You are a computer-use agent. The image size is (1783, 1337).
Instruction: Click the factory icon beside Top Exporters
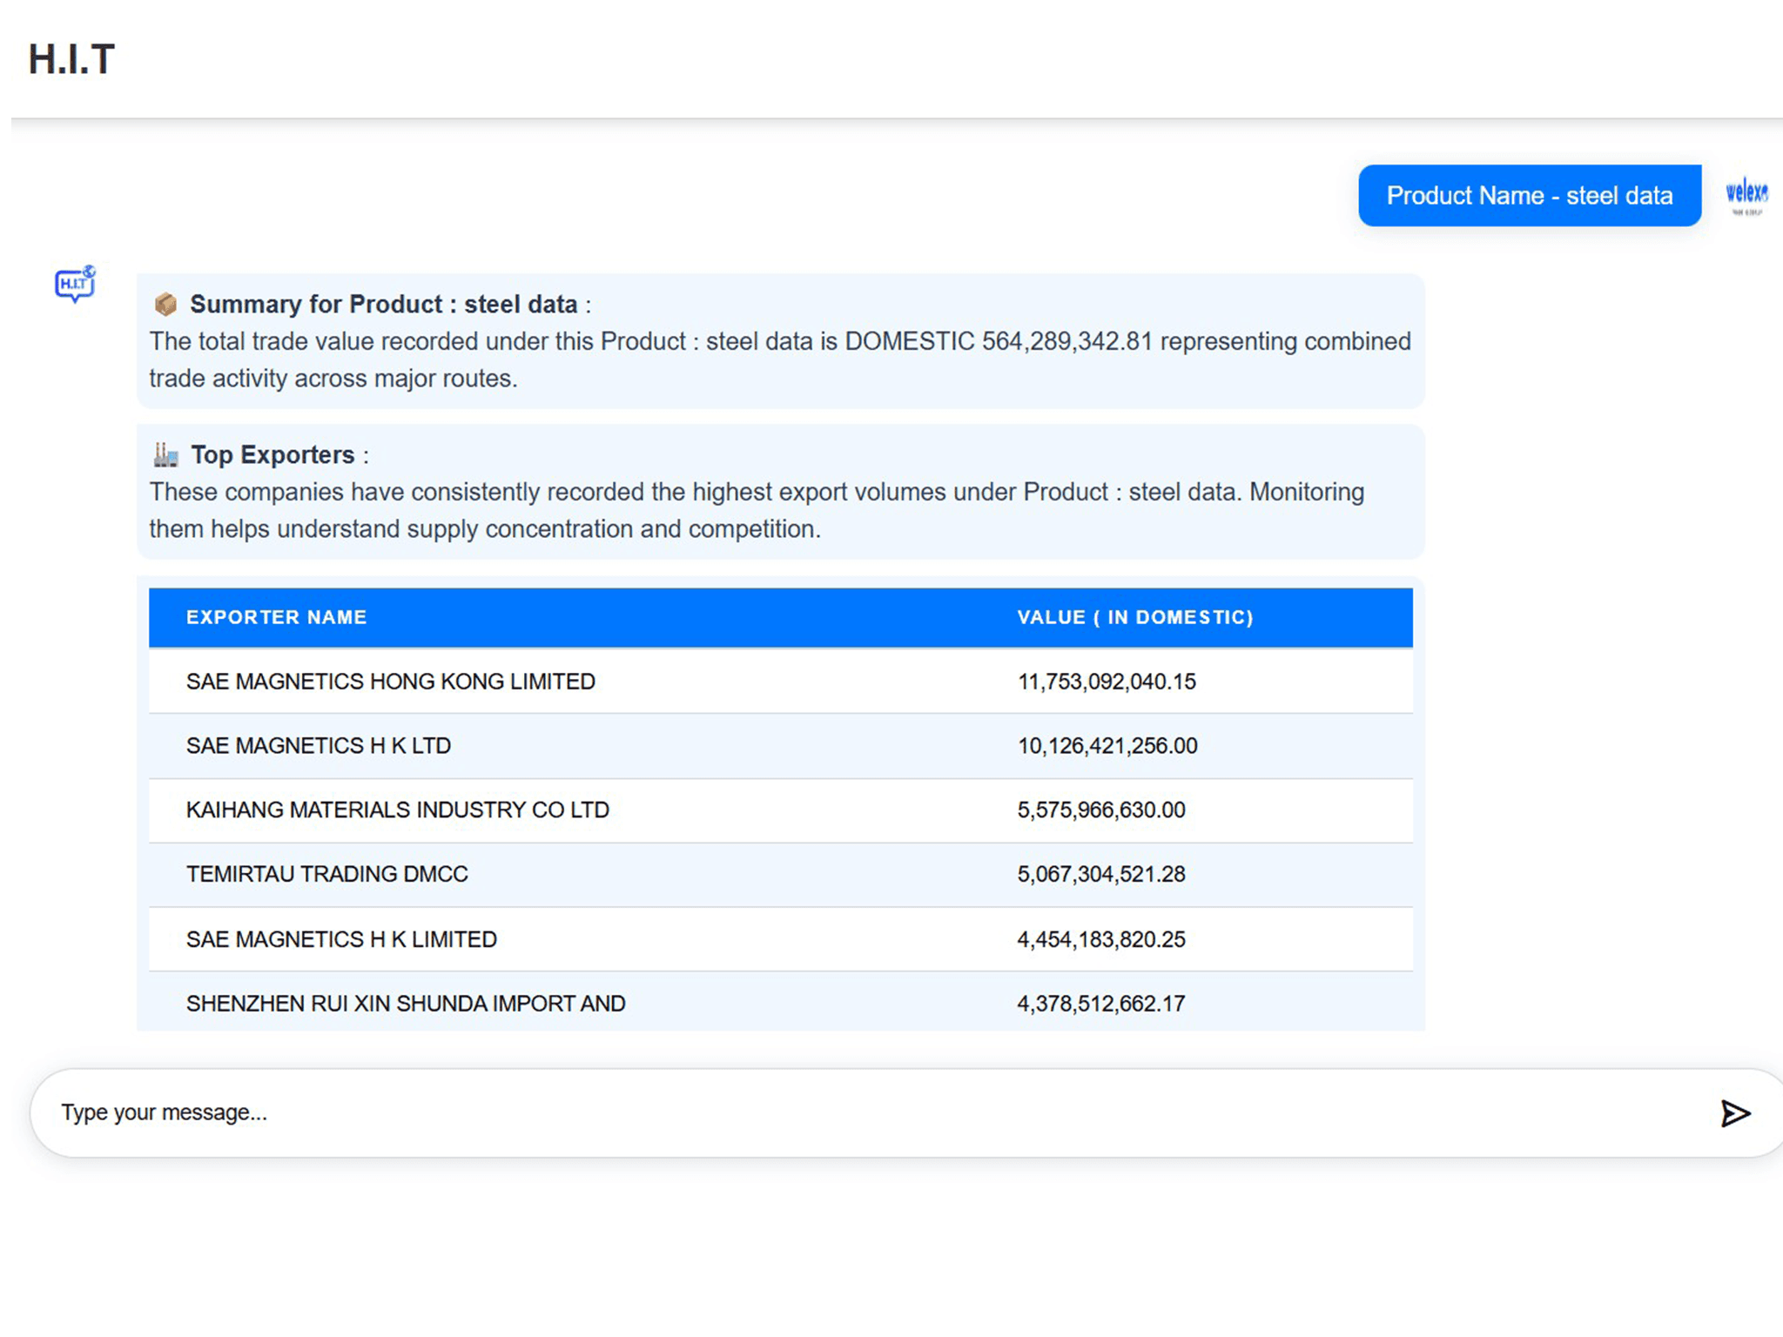pos(165,454)
